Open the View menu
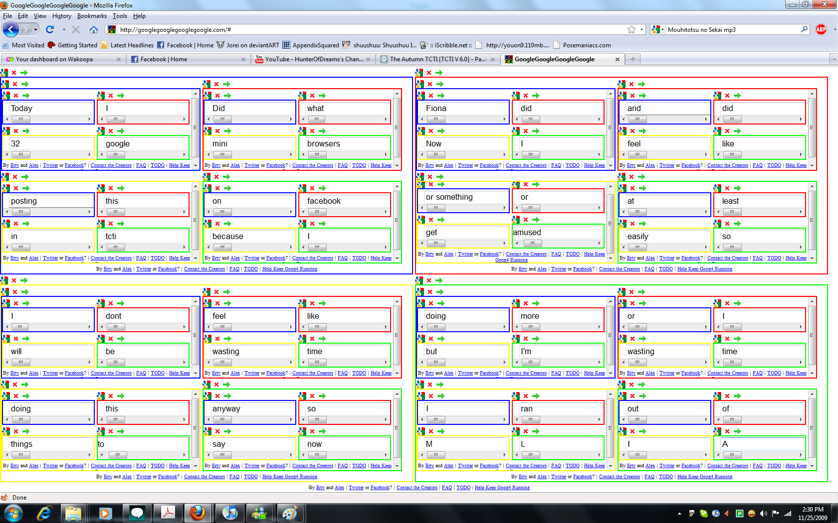The height and width of the screenshot is (523, 838). 40,16
